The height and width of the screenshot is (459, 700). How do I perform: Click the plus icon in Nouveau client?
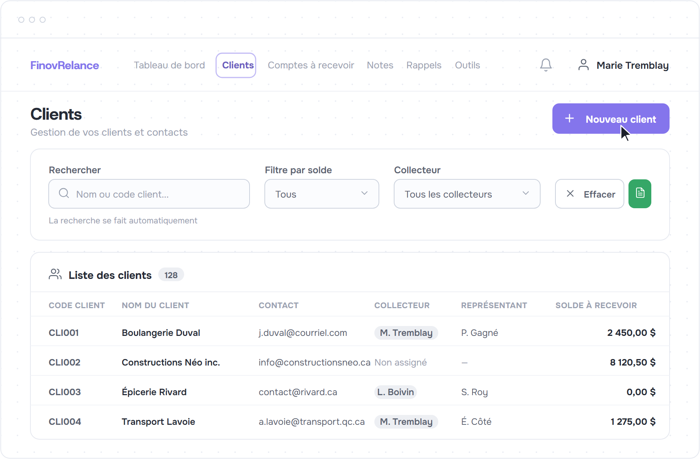570,119
